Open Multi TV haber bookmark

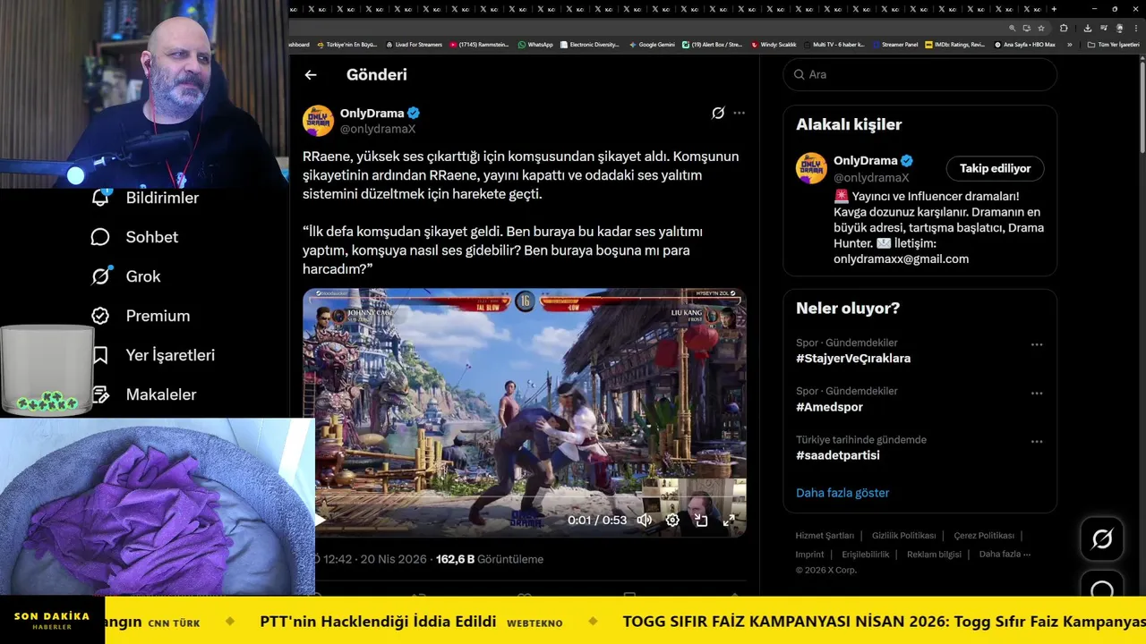click(x=833, y=45)
